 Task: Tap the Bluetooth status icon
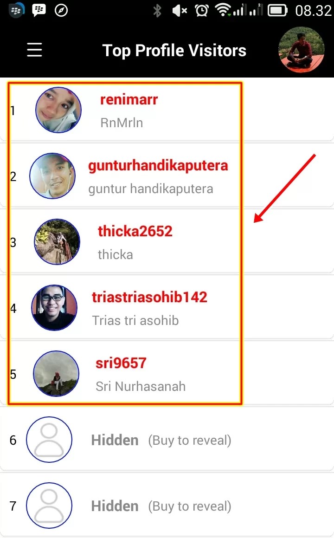click(157, 11)
